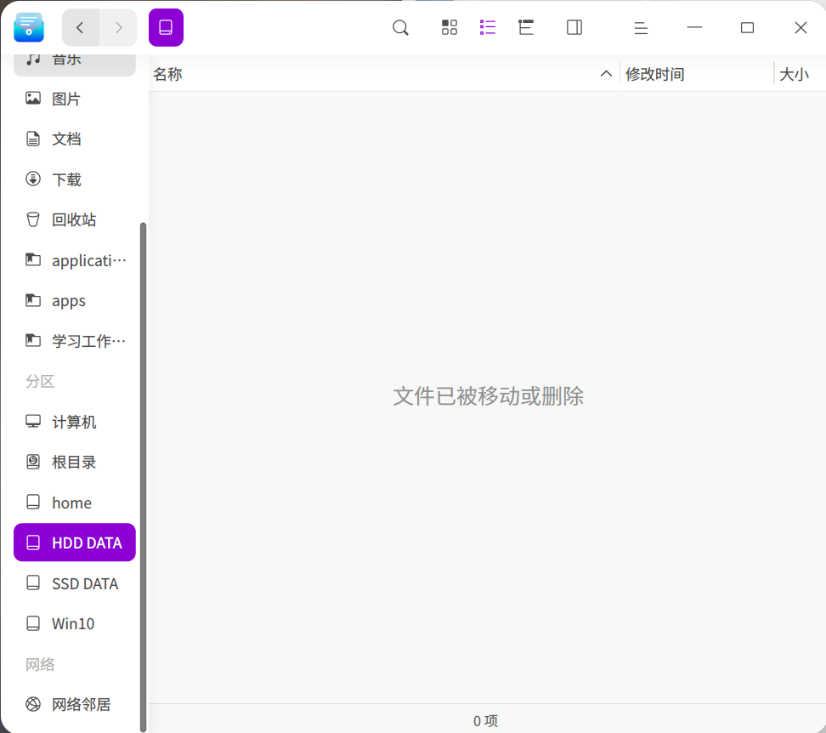Open 回收站 in sidebar
Screen dimensions: 826x733
point(75,219)
